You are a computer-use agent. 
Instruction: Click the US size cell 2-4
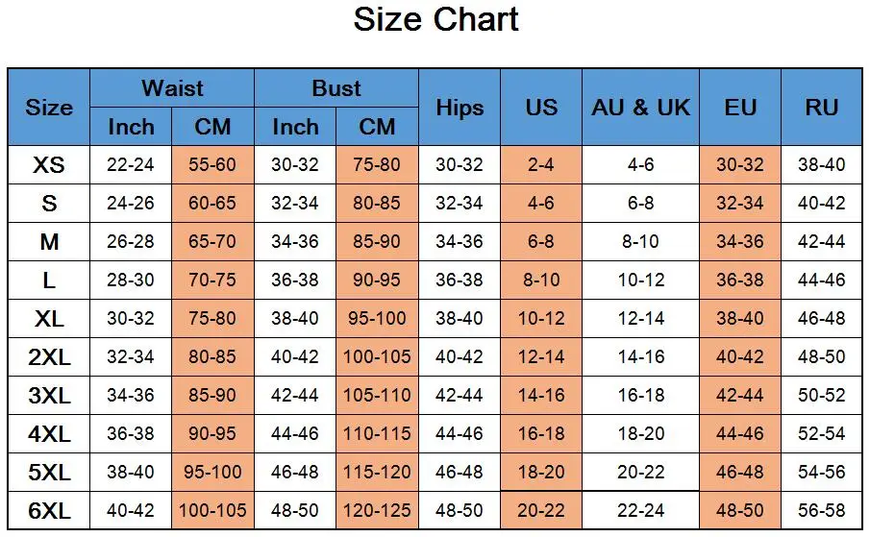[541, 164]
